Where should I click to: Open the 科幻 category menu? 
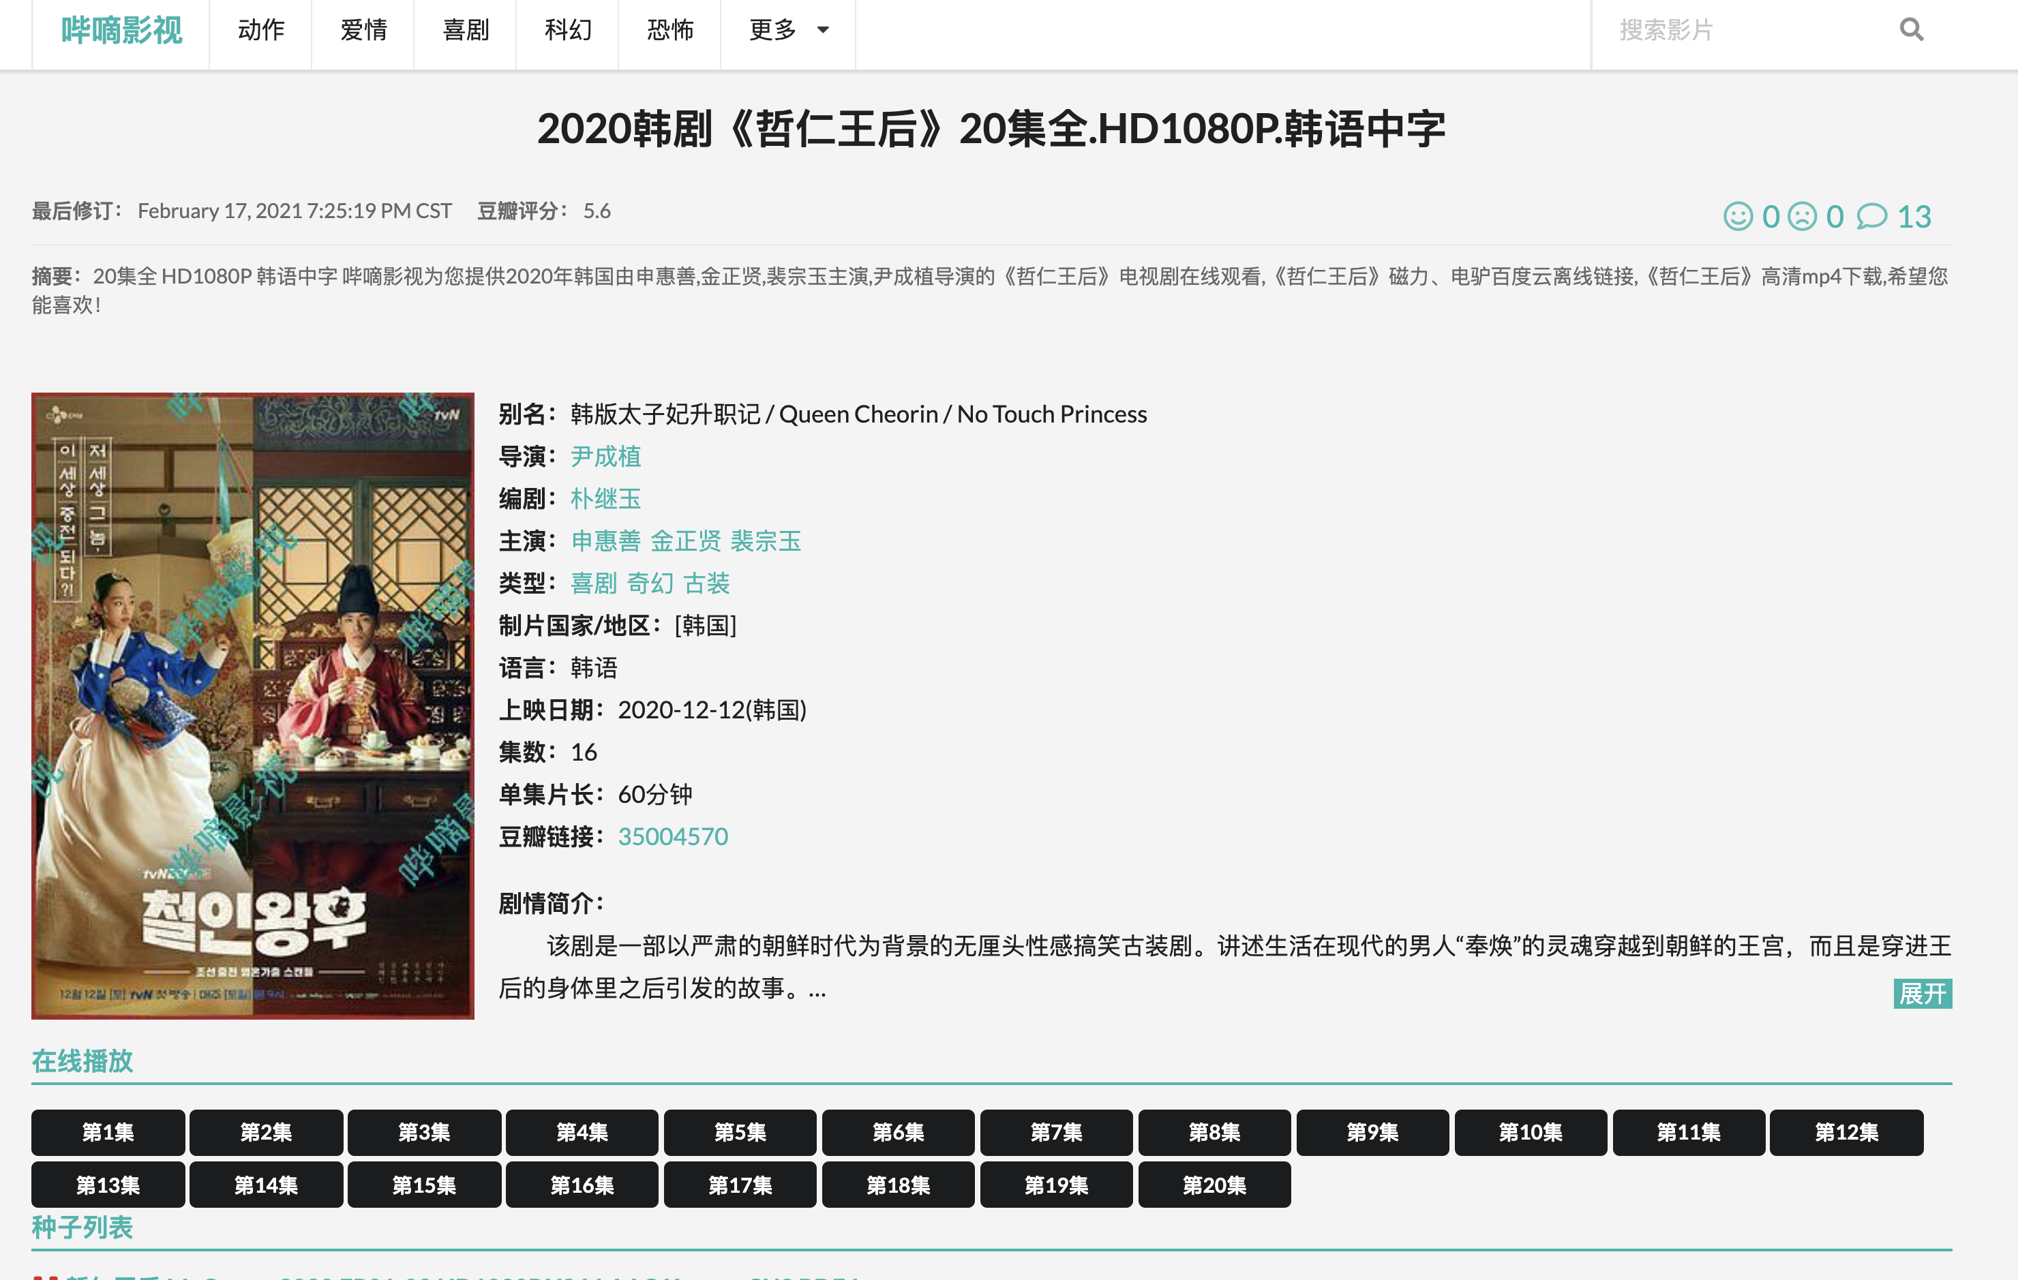[567, 30]
